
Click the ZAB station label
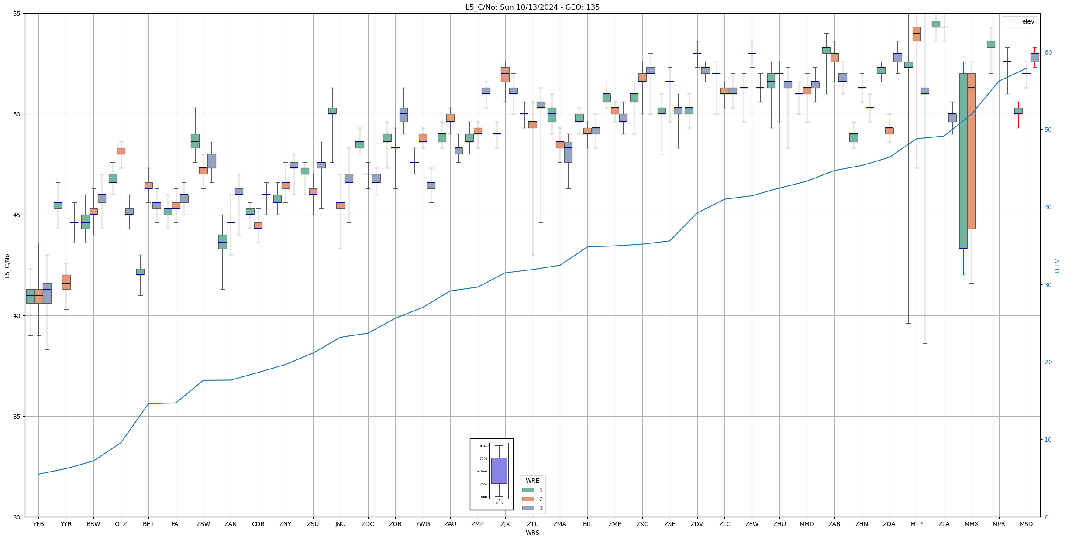coord(834,524)
